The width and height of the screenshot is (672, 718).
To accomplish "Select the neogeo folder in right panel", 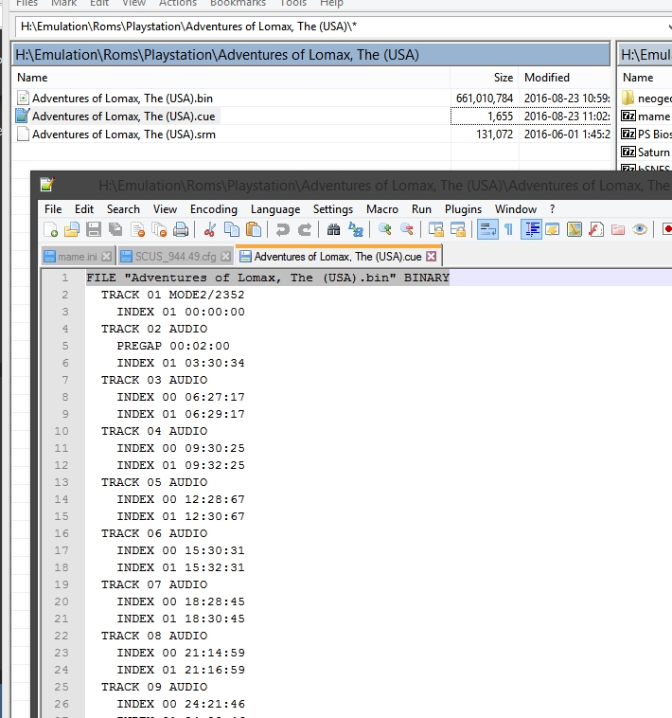I will point(645,98).
